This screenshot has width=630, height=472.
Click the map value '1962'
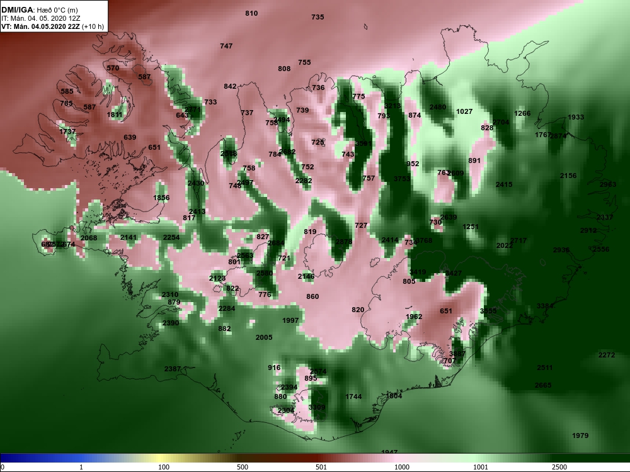tap(414, 317)
